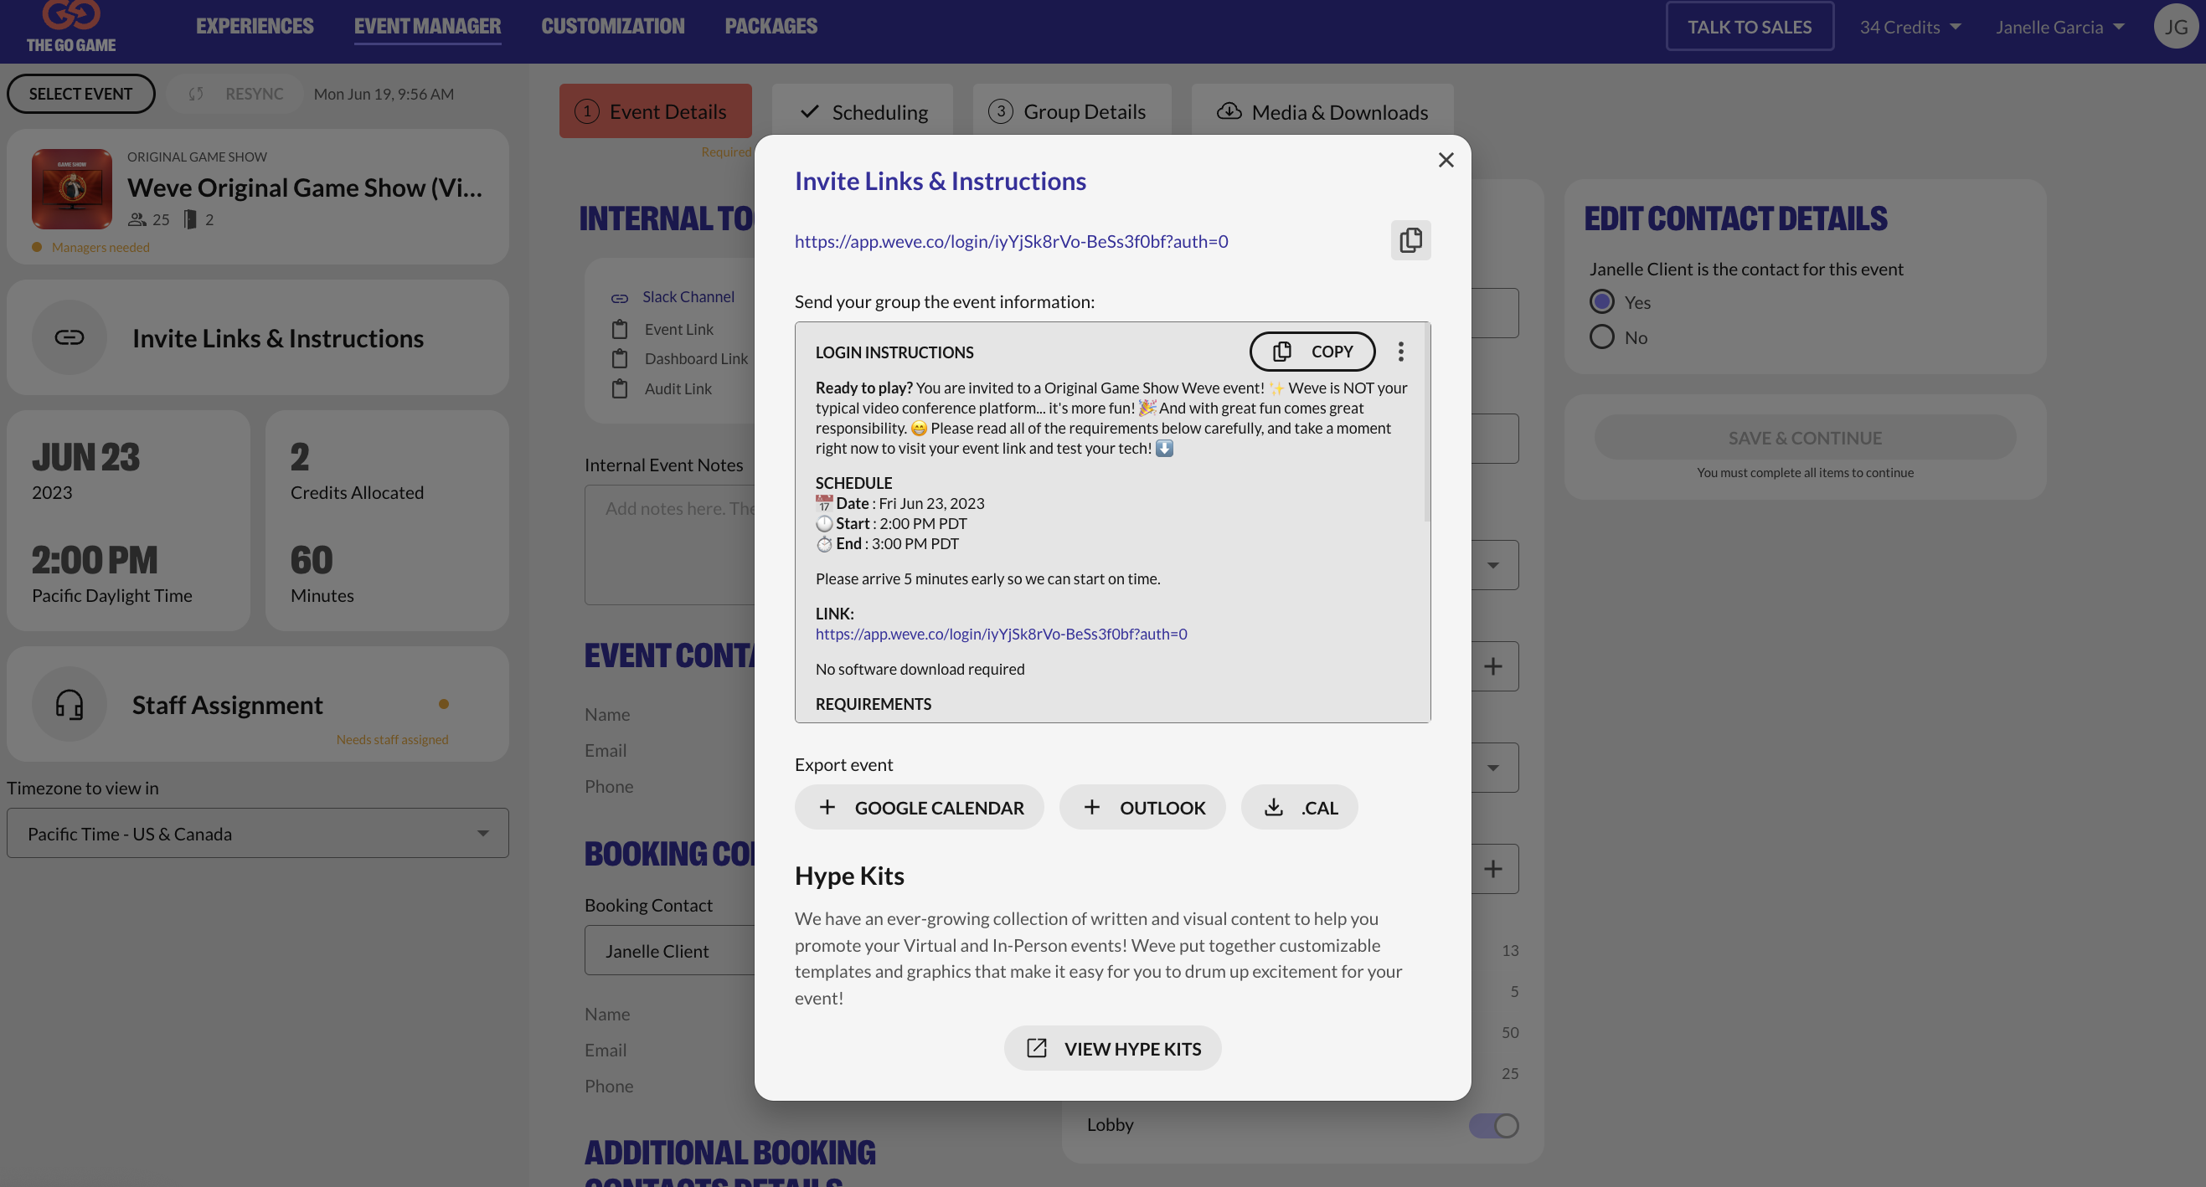The height and width of the screenshot is (1187, 2206).
Task: Click The Go Game logo
Action: point(71,28)
